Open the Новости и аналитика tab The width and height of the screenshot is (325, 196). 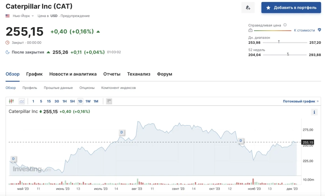73,74
